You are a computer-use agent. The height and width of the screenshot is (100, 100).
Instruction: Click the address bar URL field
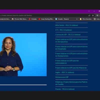click(43, 15)
